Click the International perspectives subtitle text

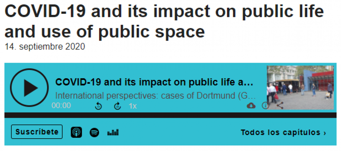pyautogui.click(x=156, y=95)
